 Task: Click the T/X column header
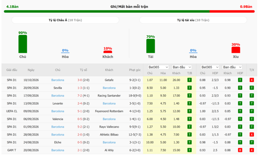251,70
